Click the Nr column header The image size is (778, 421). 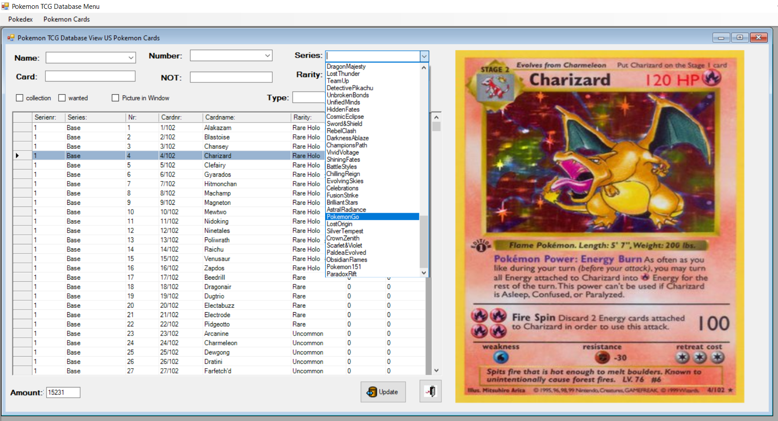coord(142,117)
